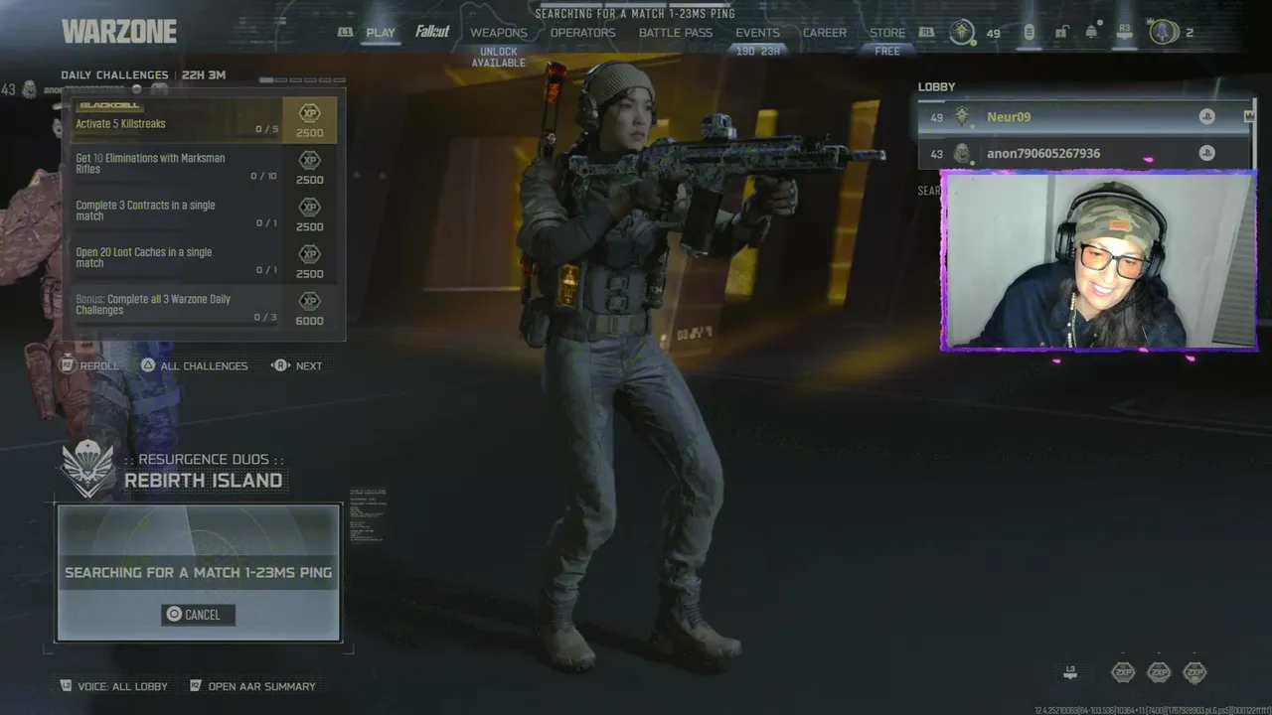Click anon790605267936's avatar emblem in lobby
Image resolution: width=1272 pixels, height=715 pixels.
coord(962,153)
